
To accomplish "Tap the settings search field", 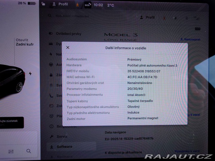I will click(90, 16).
